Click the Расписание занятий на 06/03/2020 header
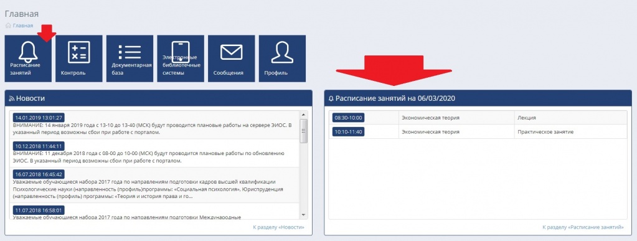 point(478,98)
